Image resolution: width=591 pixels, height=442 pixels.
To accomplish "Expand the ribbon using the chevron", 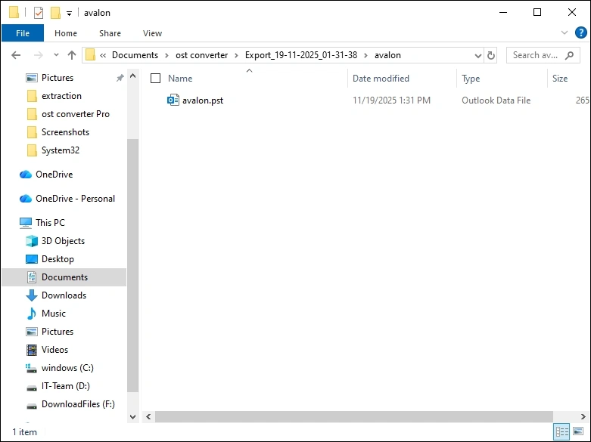I will (565, 32).
